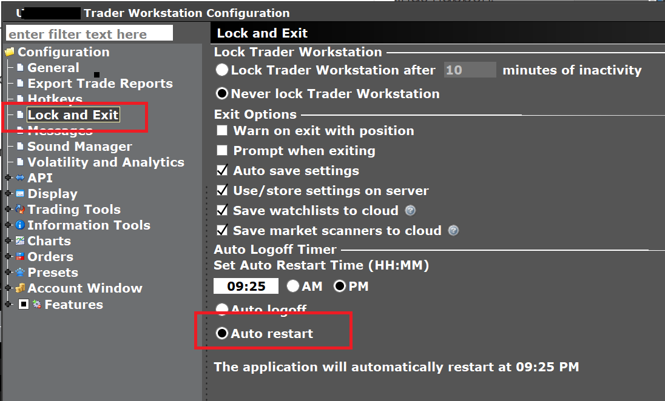The width and height of the screenshot is (665, 401).
Task: Expand the Account Window tree node
Action: point(8,288)
